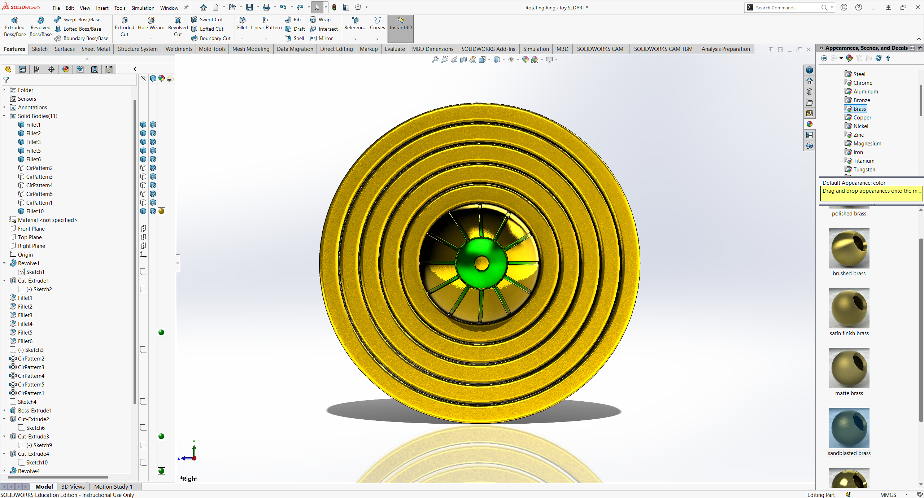Click the brushed brass appearance thumbnail
Screen dimensions: 924x498
pyautogui.click(x=849, y=248)
